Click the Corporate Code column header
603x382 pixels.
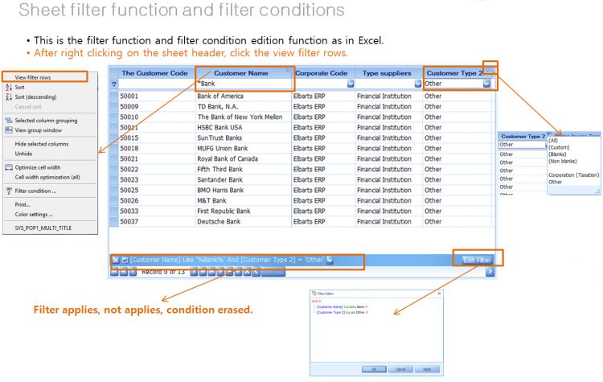(321, 73)
